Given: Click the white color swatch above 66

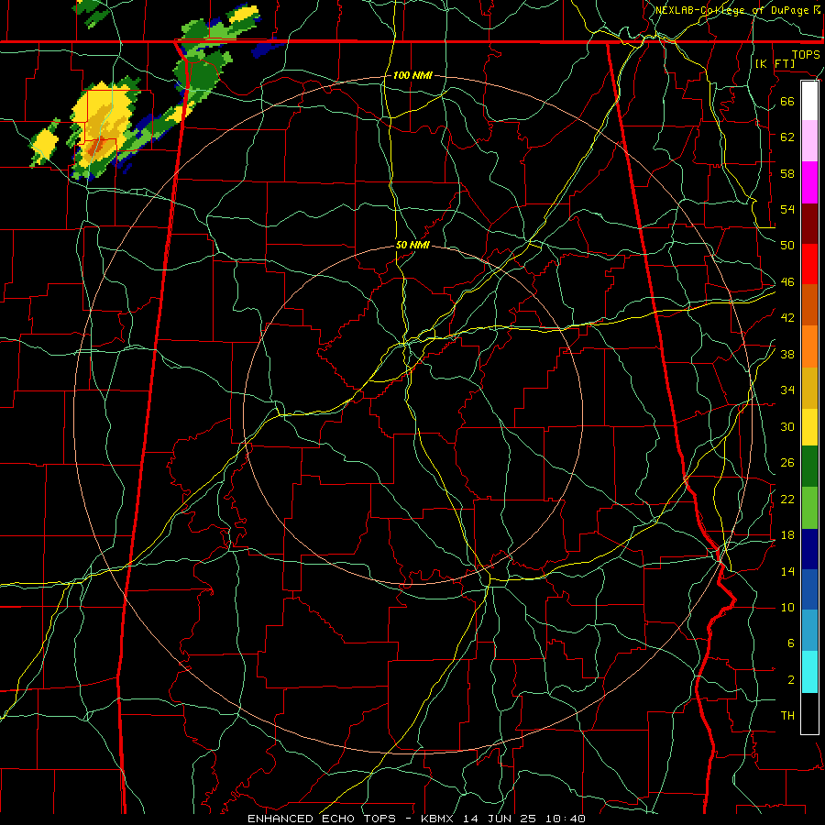Looking at the screenshot, I should coord(809,101).
